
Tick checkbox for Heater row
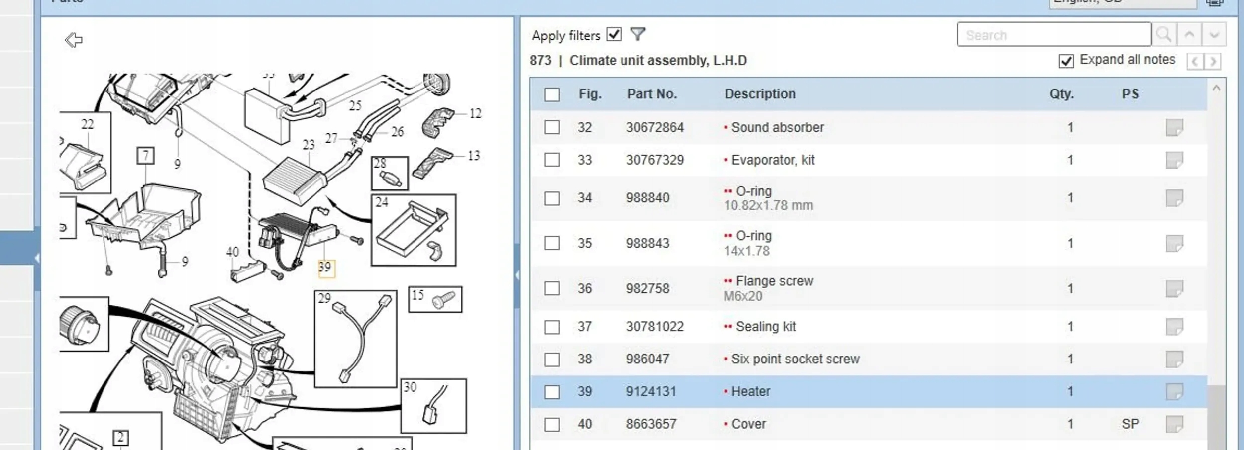(552, 392)
